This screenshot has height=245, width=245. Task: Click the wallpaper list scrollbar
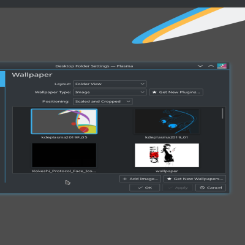pyautogui.click(x=222, y=113)
